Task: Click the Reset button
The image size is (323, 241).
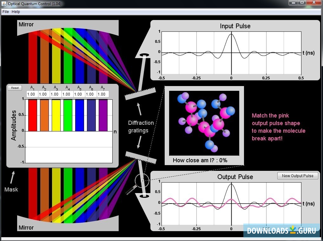Action: (x=15, y=88)
